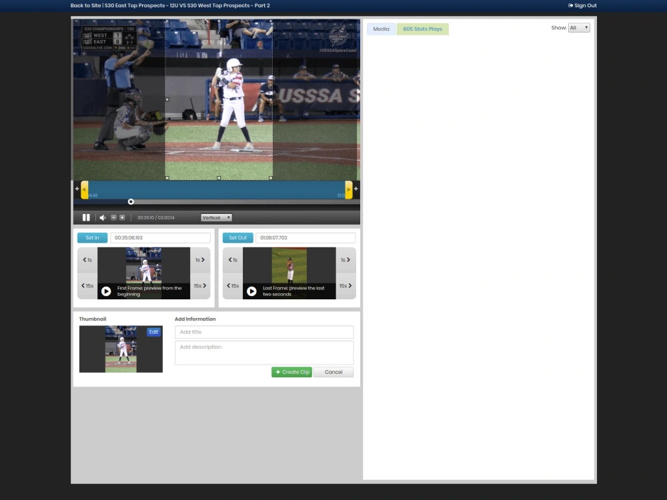Screen dimensions: 667x500
Task: Select the bottom-right crop handle
Action: tap(271, 178)
